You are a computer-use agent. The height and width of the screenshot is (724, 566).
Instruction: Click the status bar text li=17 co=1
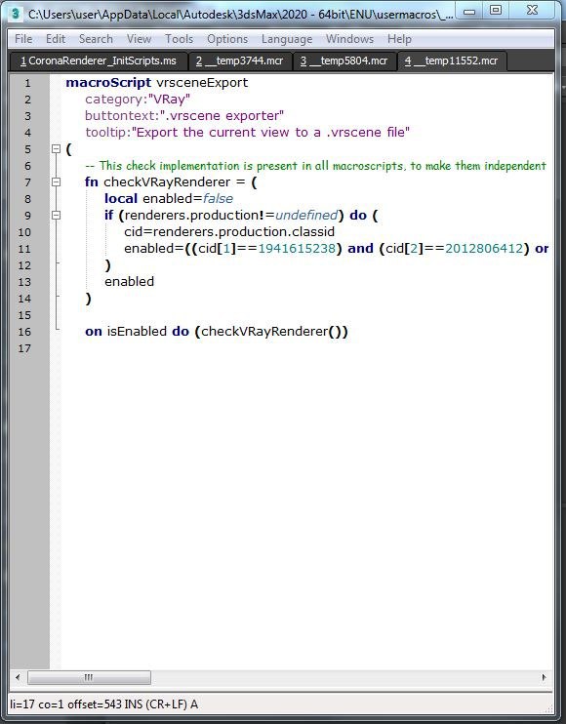tap(37, 704)
